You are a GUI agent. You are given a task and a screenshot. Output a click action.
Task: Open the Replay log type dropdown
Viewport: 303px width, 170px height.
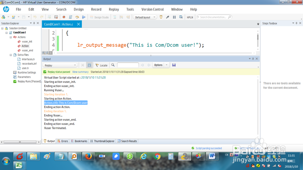[60, 65]
